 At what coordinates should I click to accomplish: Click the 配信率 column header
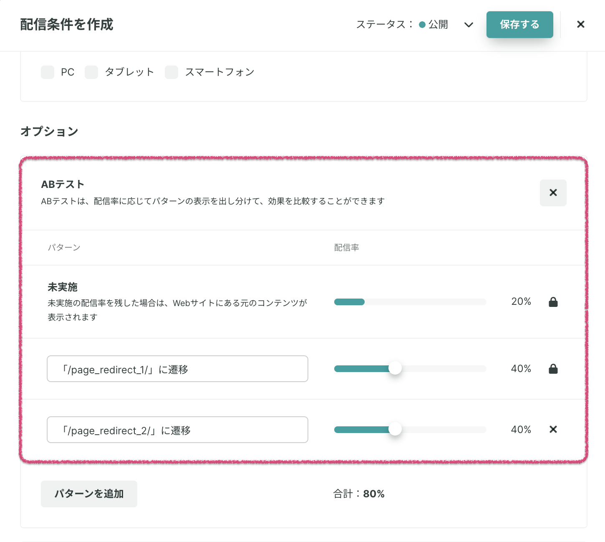coord(346,248)
